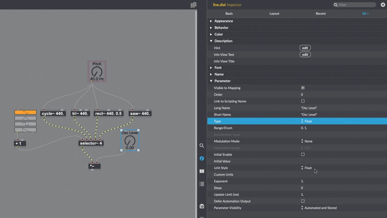Select the *~ multiply object
This screenshot has width=387, height=218.
(94, 166)
